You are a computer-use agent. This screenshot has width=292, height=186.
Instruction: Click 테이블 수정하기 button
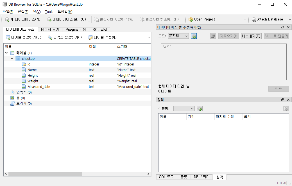[x=103, y=37]
